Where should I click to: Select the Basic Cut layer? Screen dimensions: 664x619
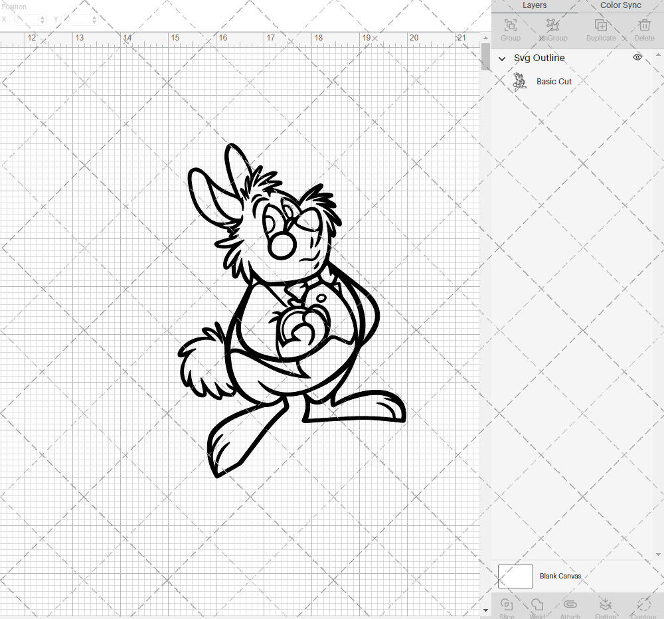554,81
